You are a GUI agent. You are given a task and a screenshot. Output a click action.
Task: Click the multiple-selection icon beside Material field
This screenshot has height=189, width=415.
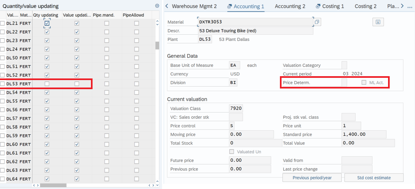pyautogui.click(x=317, y=22)
